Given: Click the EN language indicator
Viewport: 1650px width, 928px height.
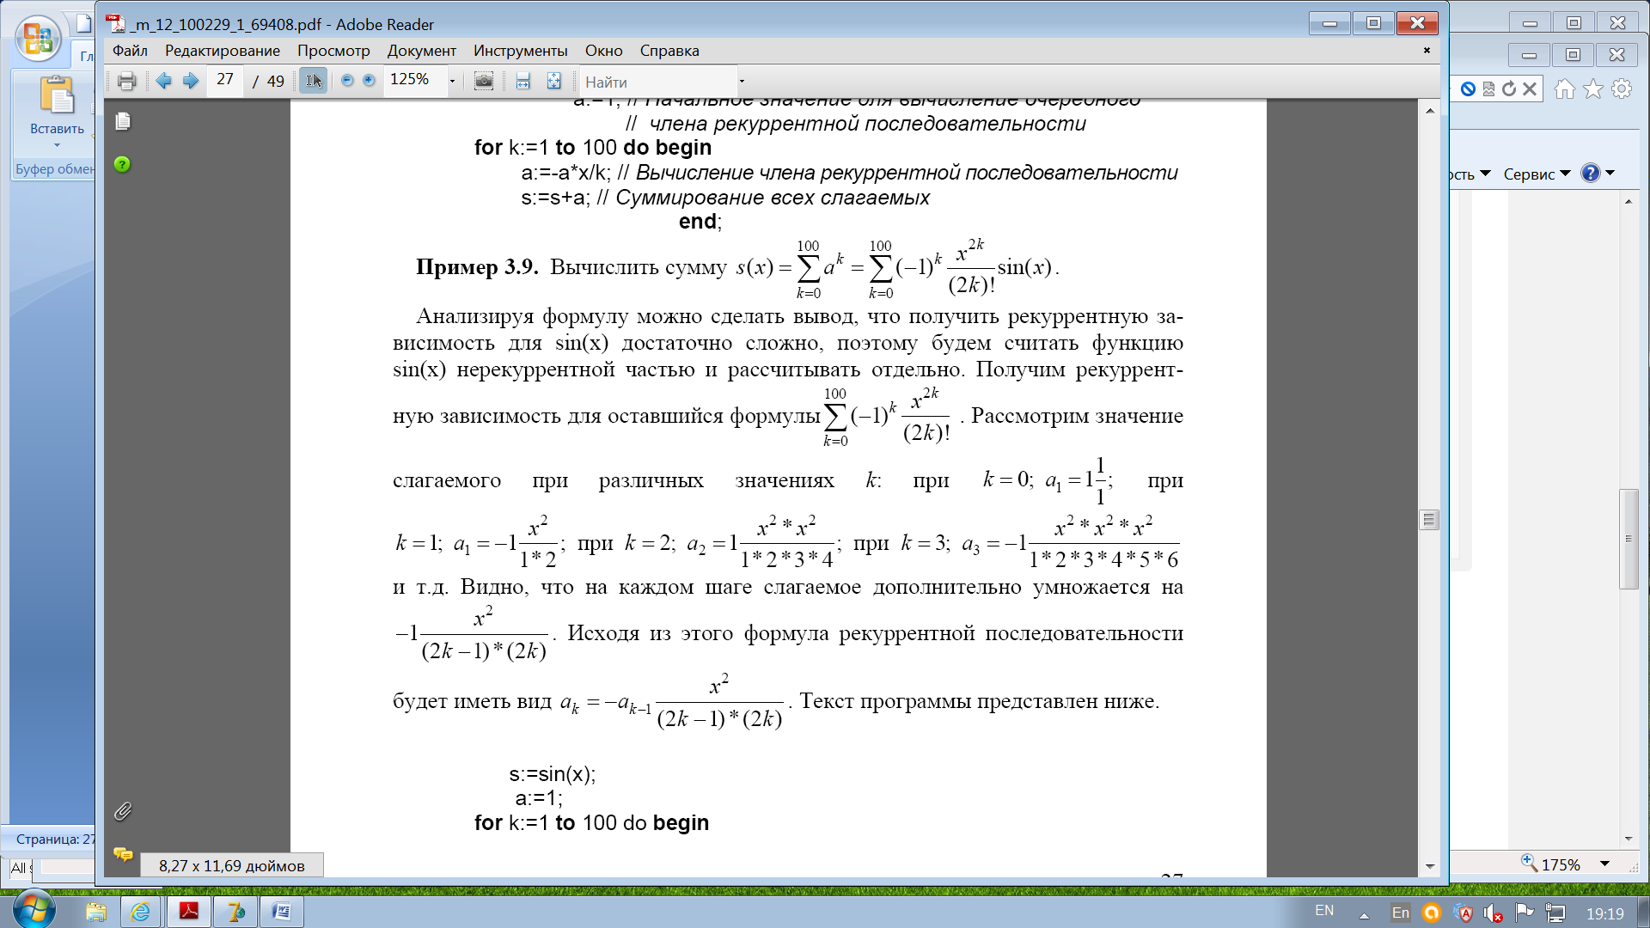Looking at the screenshot, I should (x=1324, y=911).
